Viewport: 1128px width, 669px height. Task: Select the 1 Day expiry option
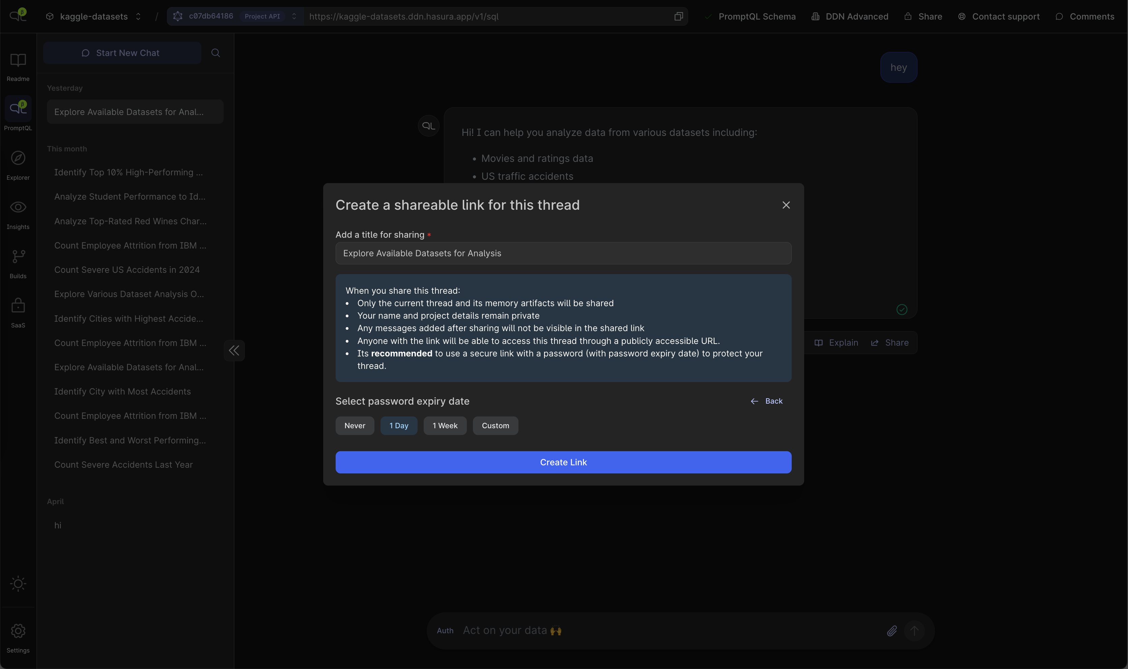[399, 426]
